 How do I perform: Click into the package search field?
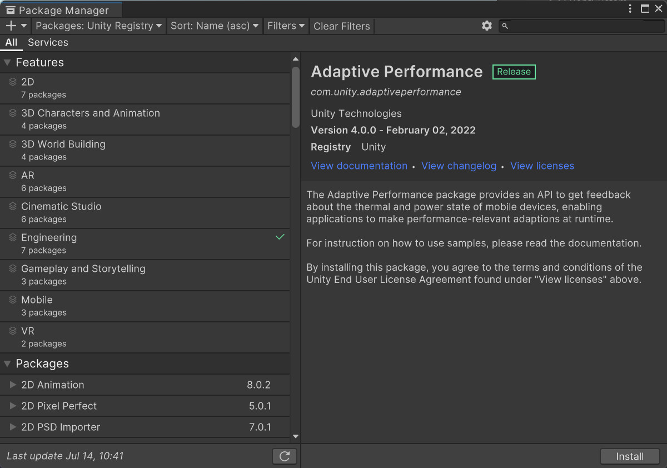[581, 26]
